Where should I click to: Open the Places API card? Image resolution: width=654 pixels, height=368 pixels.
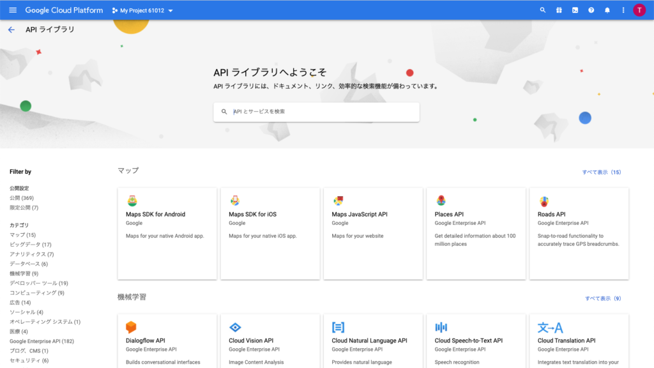tap(476, 233)
